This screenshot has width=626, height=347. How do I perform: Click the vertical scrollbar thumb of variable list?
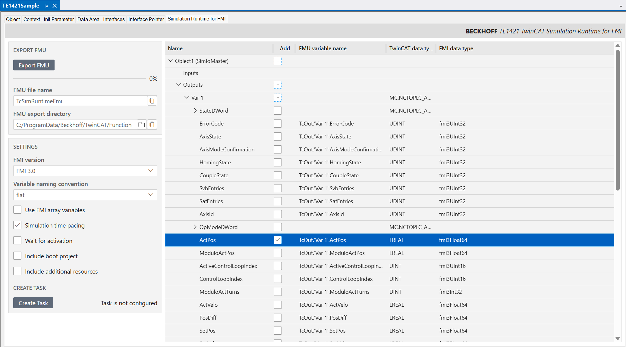click(x=618, y=120)
